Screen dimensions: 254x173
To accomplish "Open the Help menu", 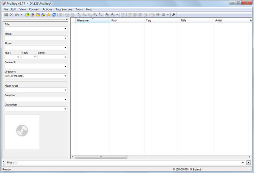I will coord(89,9).
